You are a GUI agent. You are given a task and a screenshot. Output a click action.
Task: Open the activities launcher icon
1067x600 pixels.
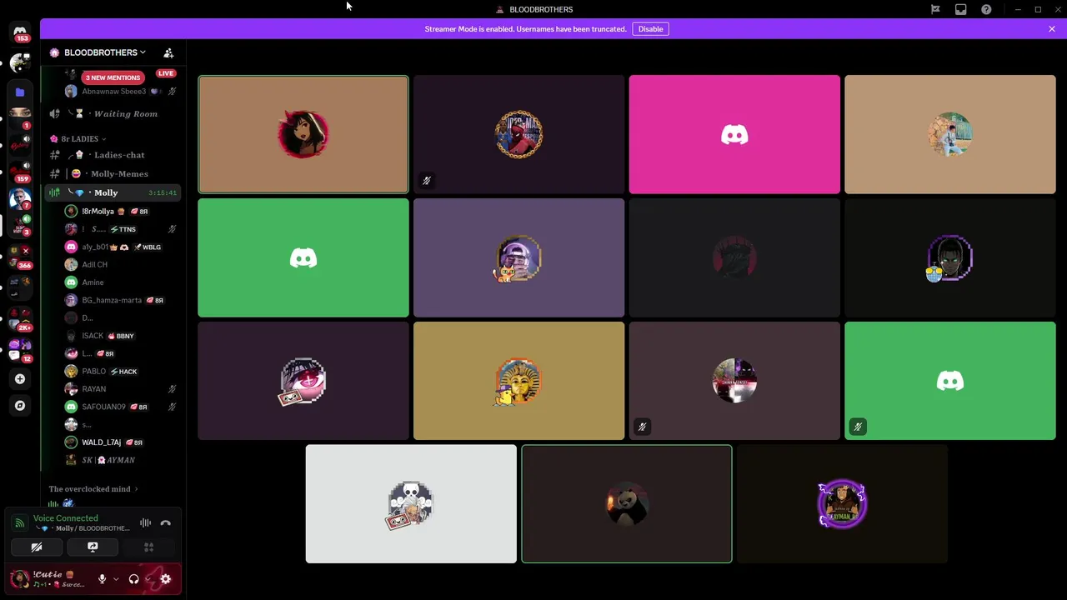pyautogui.click(x=148, y=547)
